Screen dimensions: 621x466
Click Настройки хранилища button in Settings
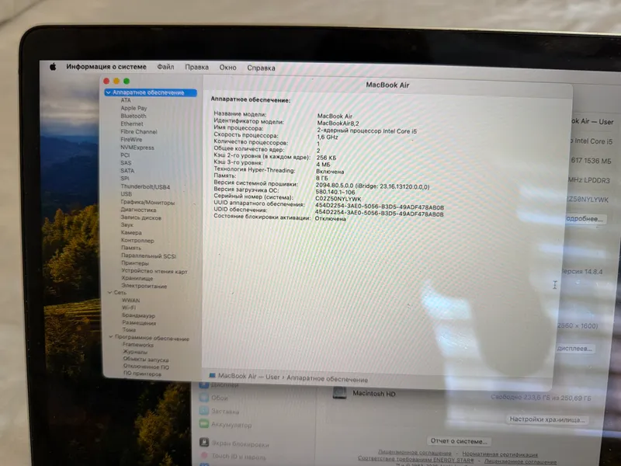547,419
